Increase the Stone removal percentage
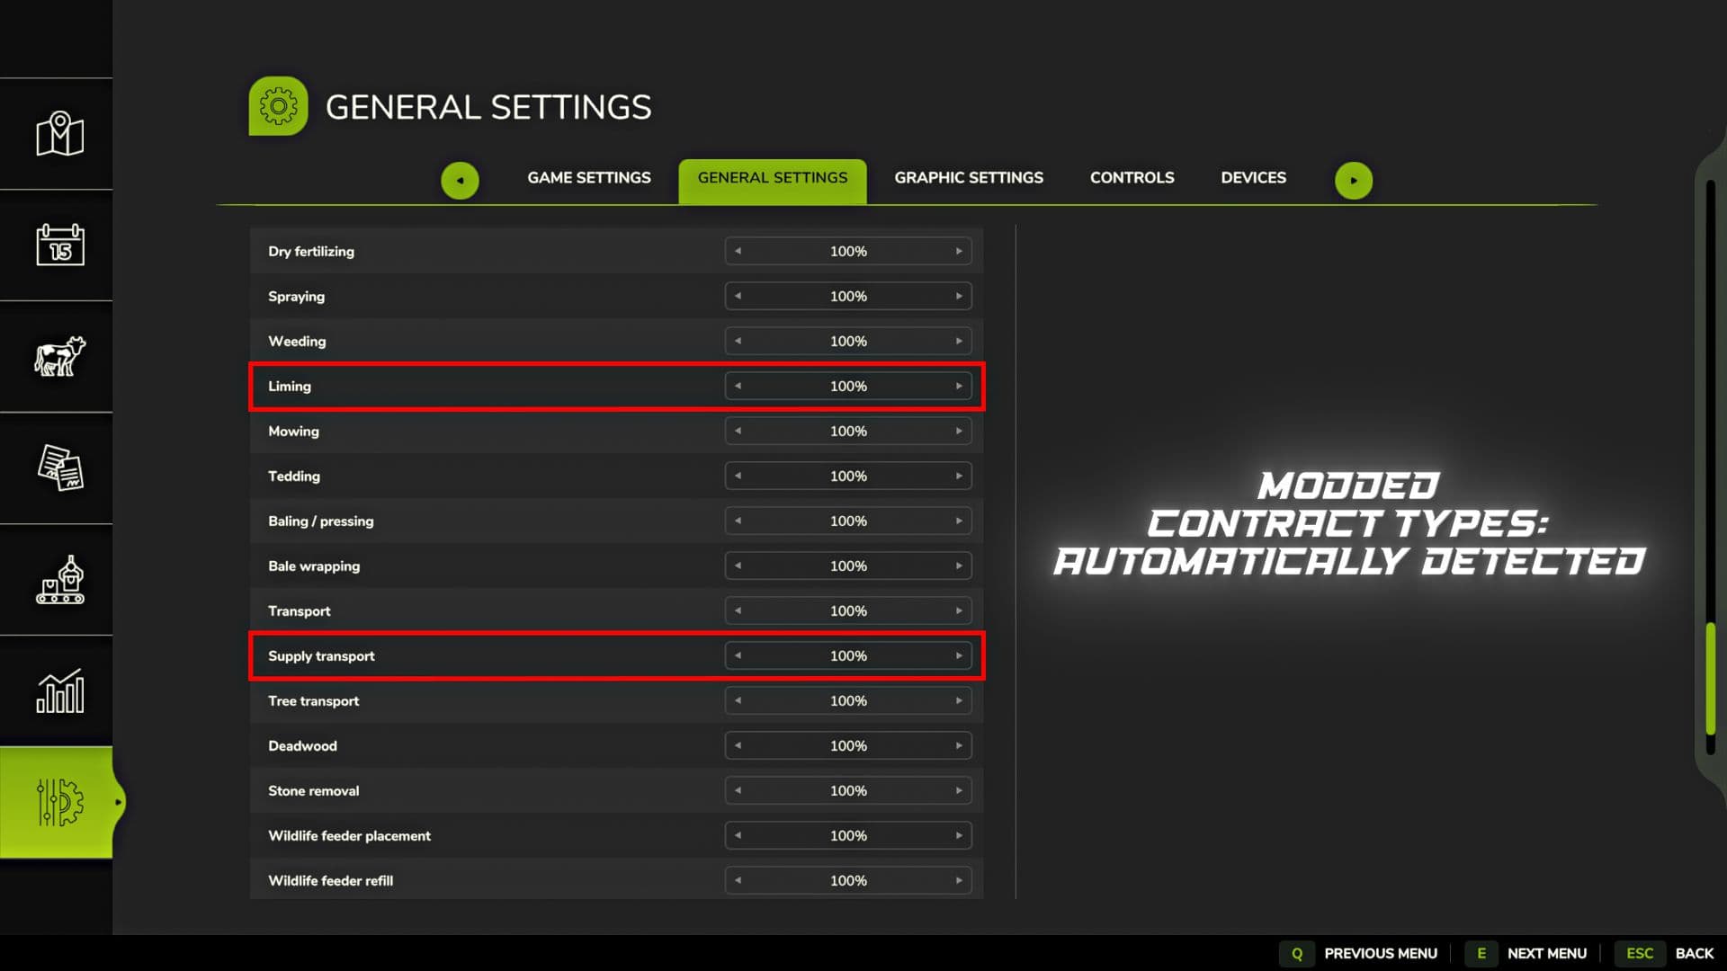 959,790
